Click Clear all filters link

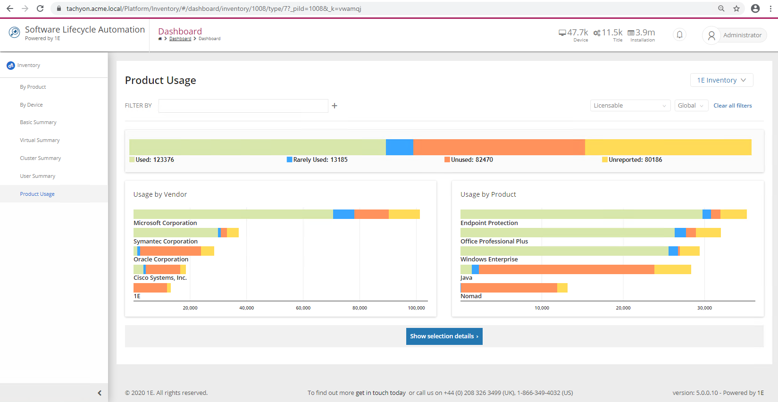tap(732, 106)
